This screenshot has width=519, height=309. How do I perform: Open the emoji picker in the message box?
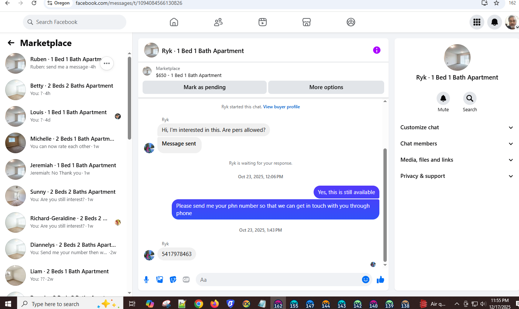[x=366, y=280]
